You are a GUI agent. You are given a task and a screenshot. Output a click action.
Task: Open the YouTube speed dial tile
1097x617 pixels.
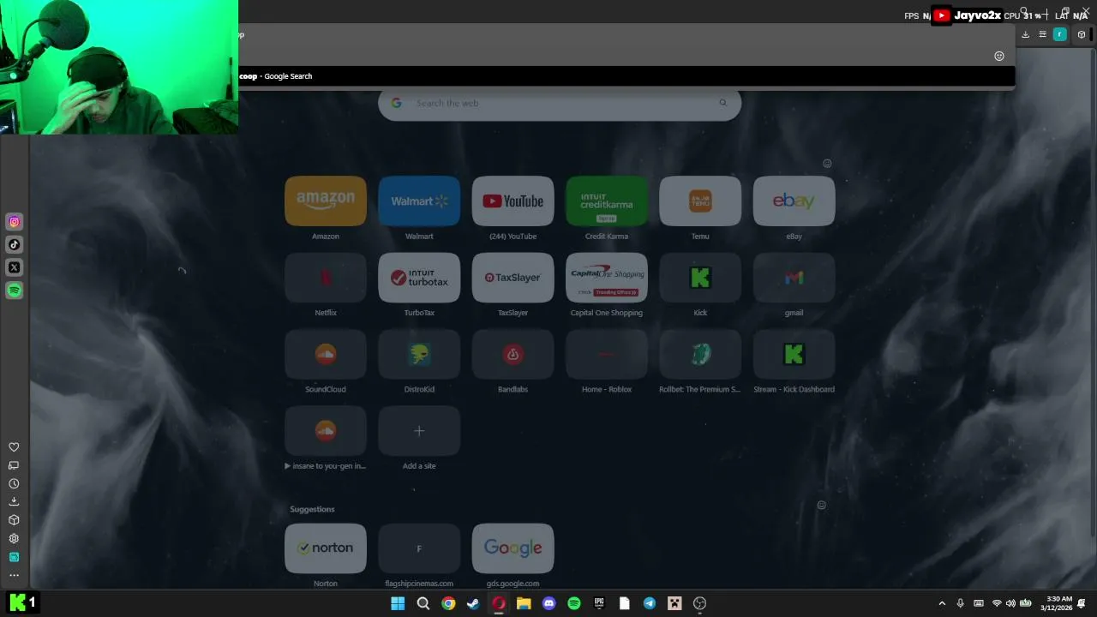(x=513, y=201)
